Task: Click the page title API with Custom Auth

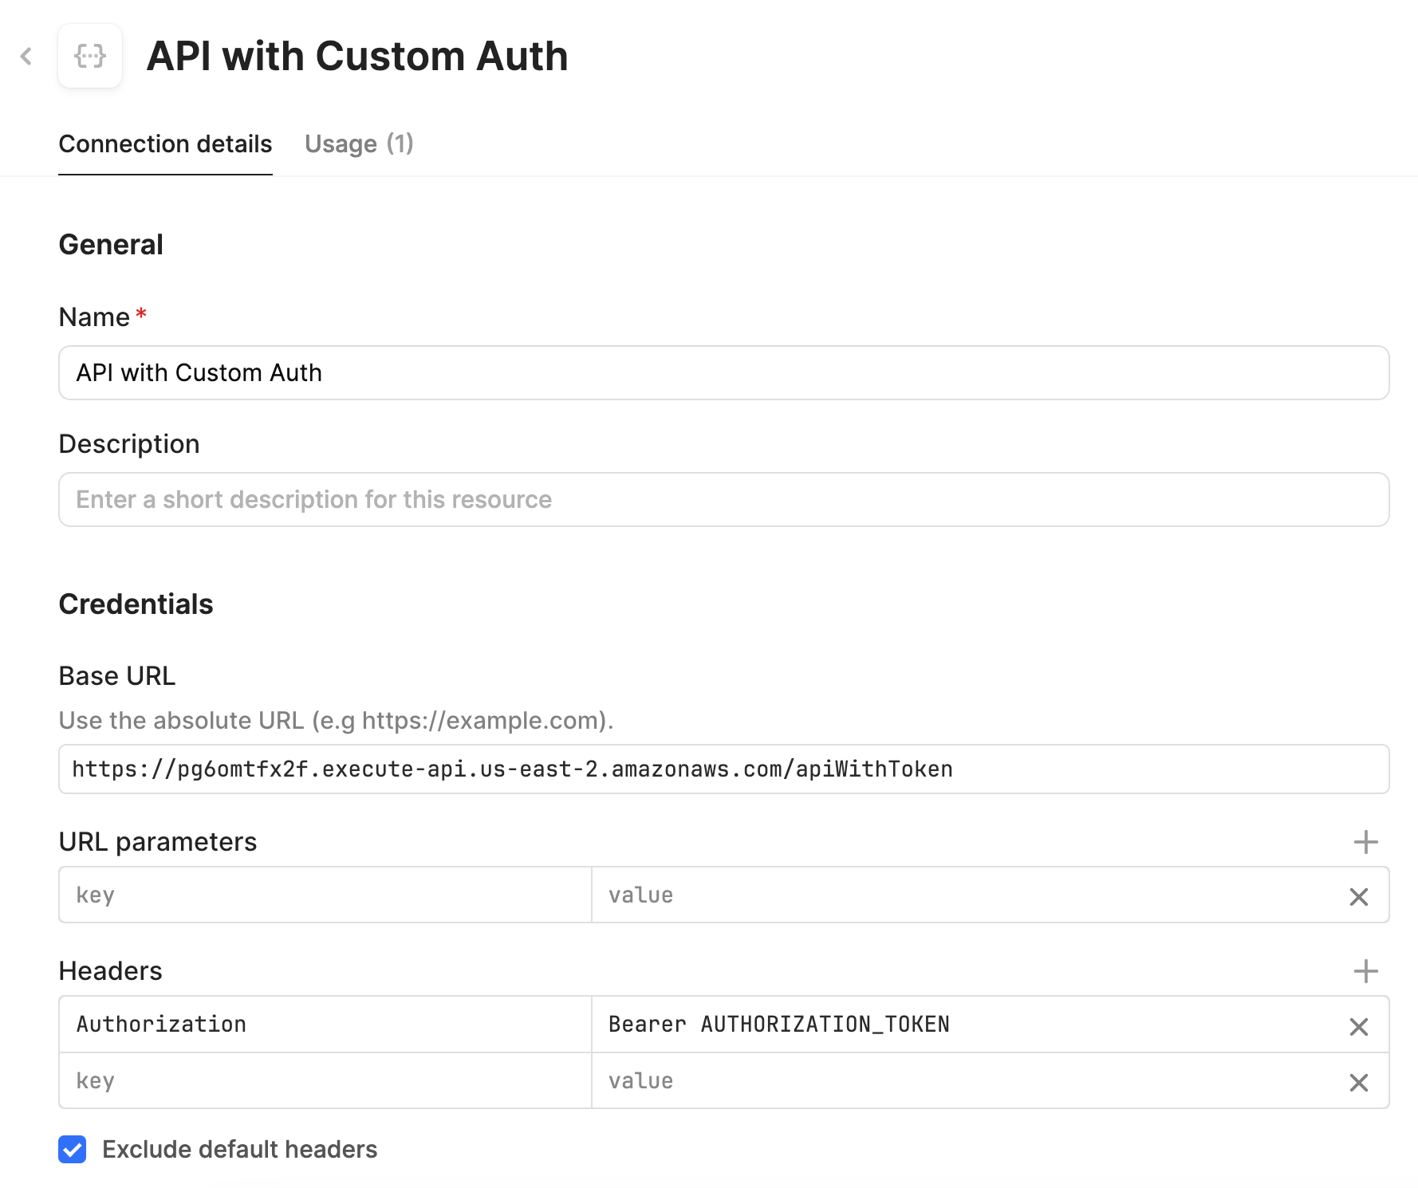Action: coord(357,57)
